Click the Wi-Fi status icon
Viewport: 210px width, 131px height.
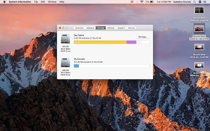coord(142,2)
